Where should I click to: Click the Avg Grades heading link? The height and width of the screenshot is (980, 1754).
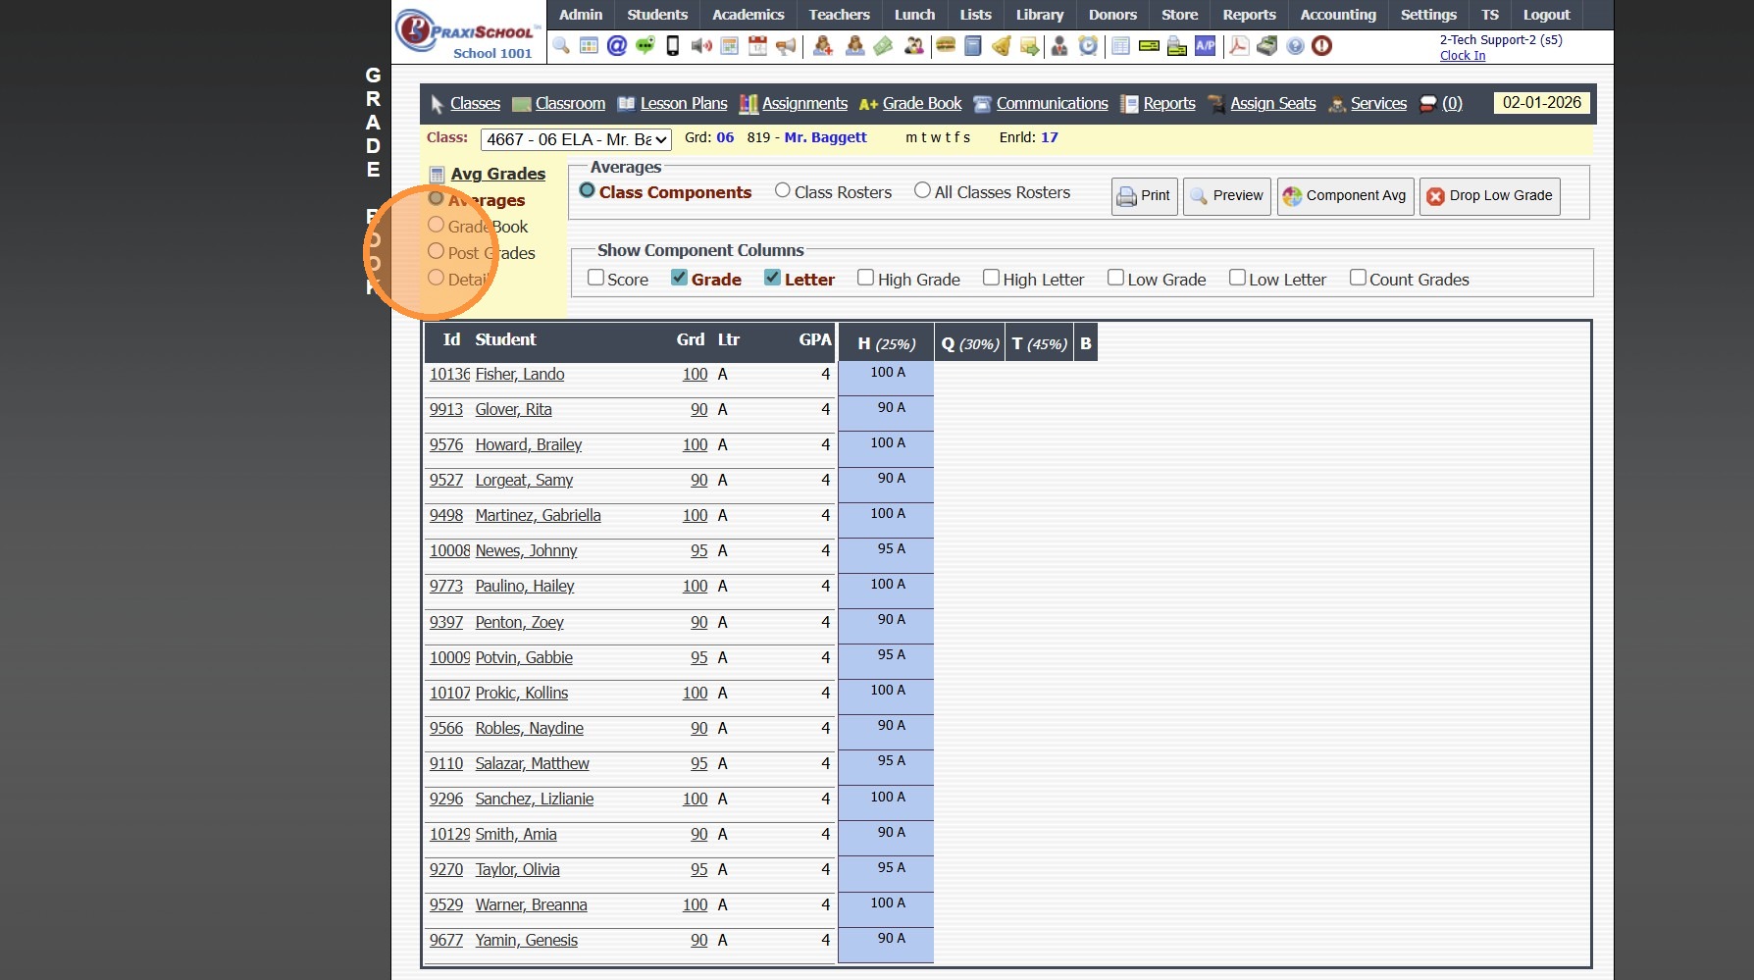tap(498, 174)
